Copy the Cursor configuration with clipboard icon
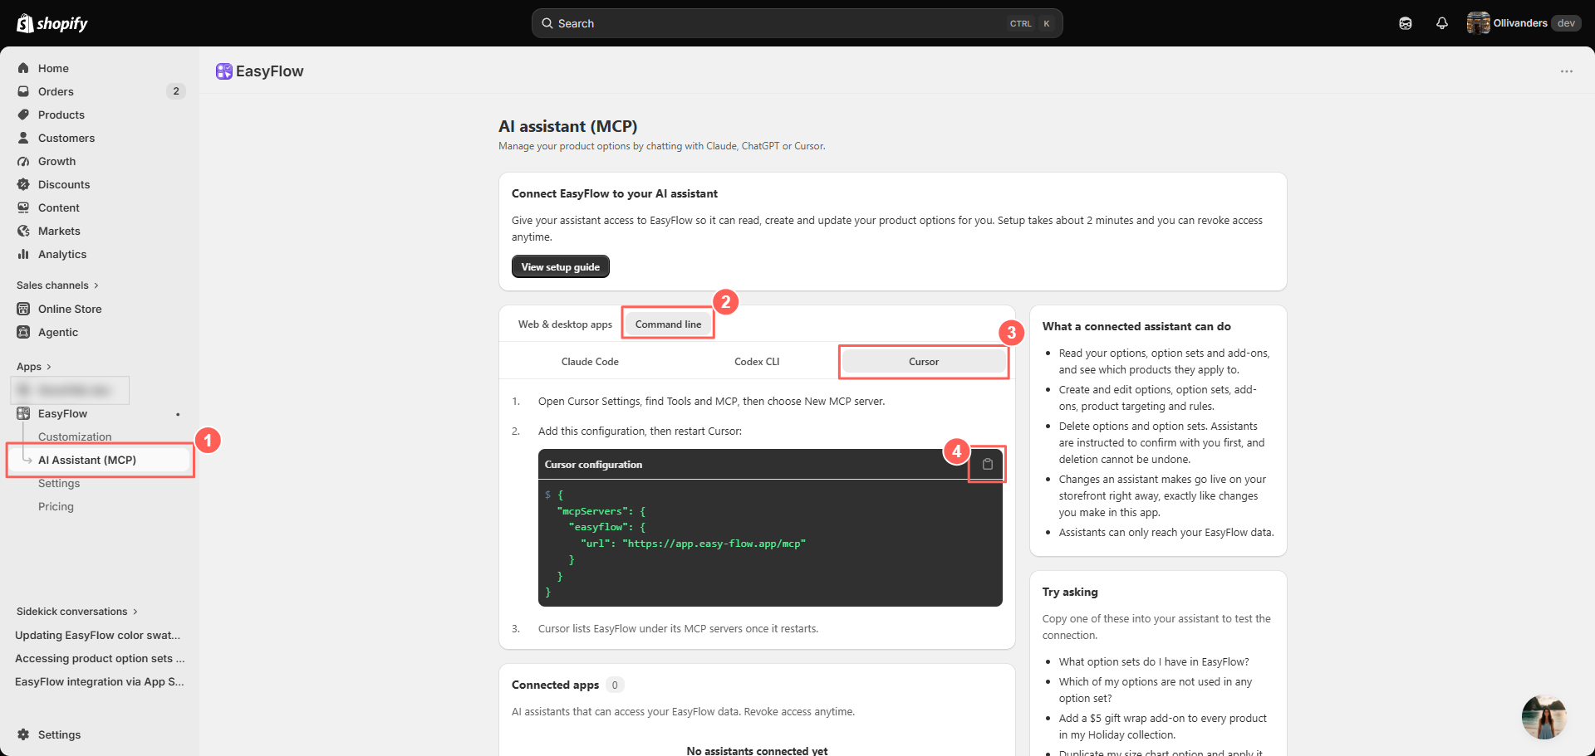The height and width of the screenshot is (756, 1595). click(x=988, y=464)
